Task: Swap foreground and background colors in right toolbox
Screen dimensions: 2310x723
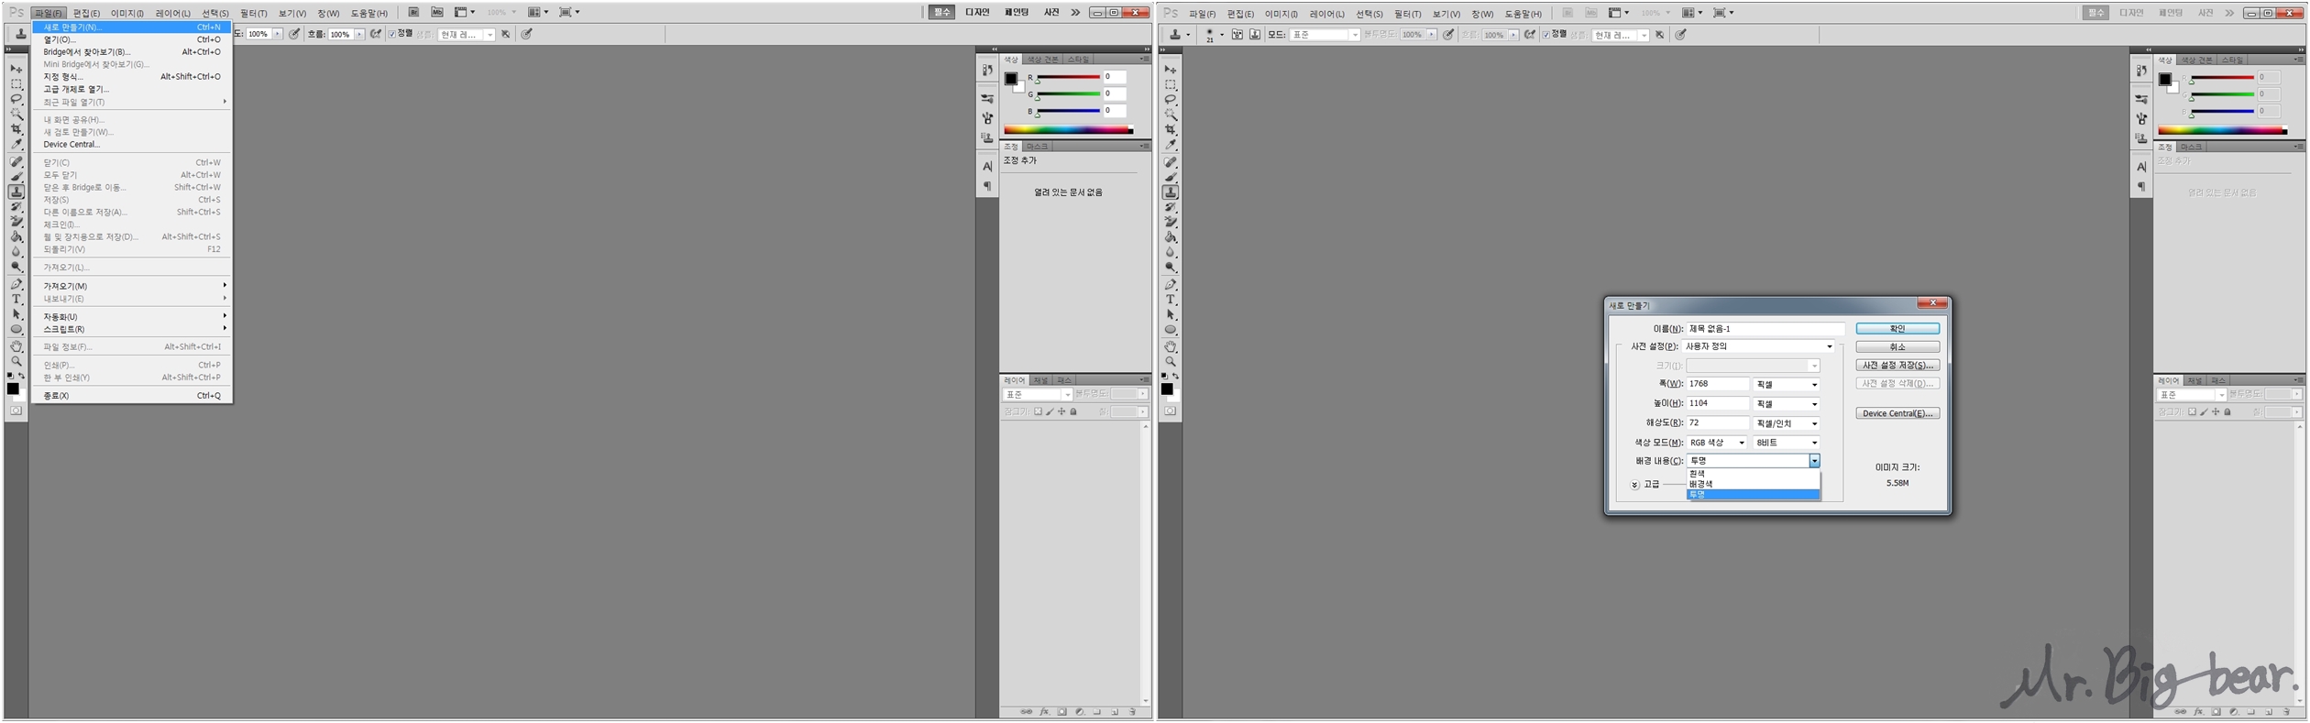Action: [1176, 376]
